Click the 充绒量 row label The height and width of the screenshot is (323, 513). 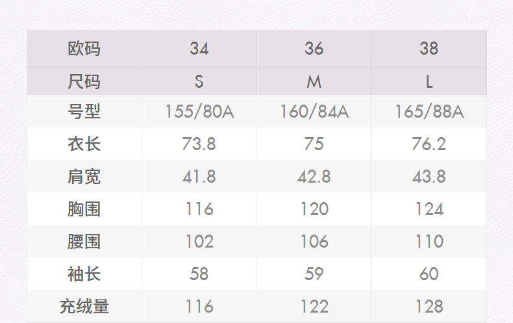[x=84, y=306]
